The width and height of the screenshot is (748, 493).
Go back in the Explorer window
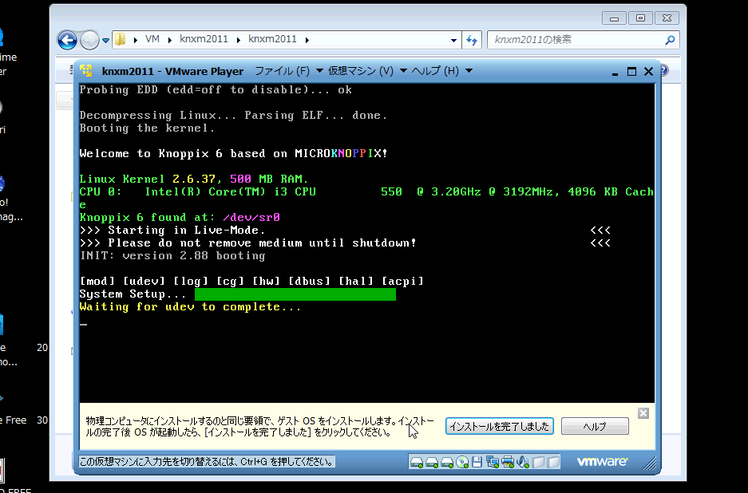67,40
